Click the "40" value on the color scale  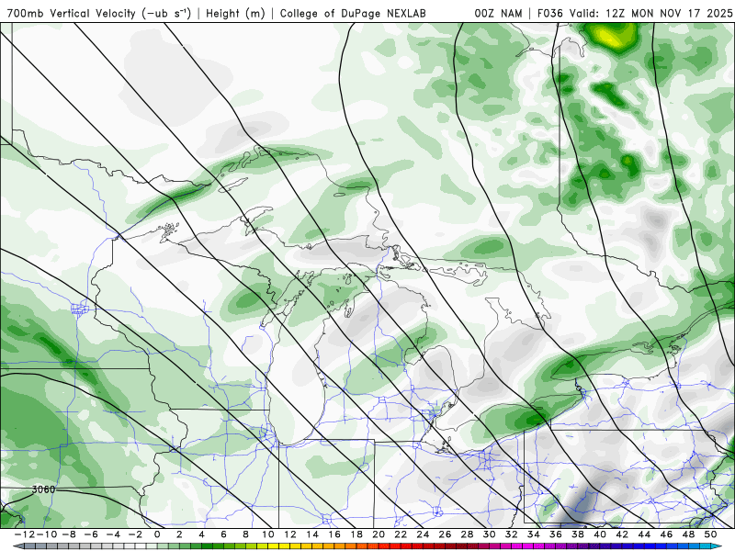(x=600, y=534)
